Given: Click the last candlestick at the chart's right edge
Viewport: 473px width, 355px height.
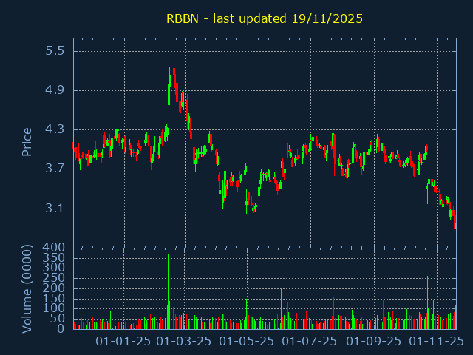Looking at the screenshot, I should click(x=455, y=220).
